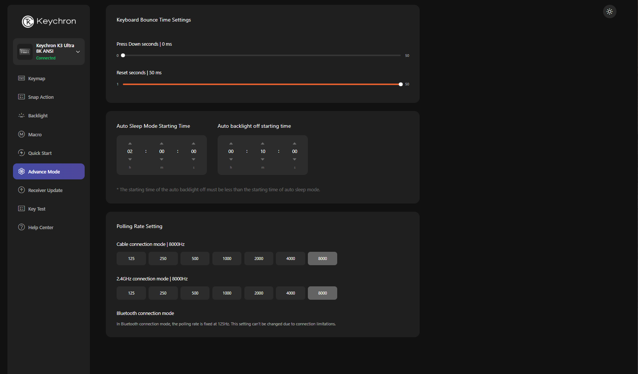Set 2.4GHz polling rate to 250

coord(163,293)
